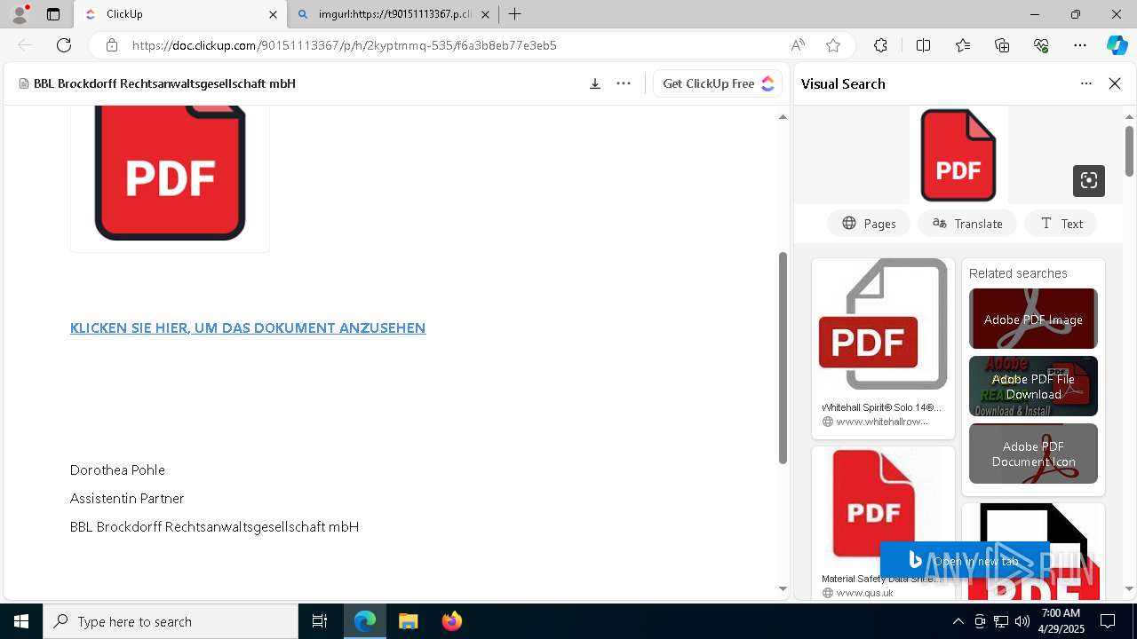Open the volume control in system tray
This screenshot has width=1137, height=639.
[1022, 621]
